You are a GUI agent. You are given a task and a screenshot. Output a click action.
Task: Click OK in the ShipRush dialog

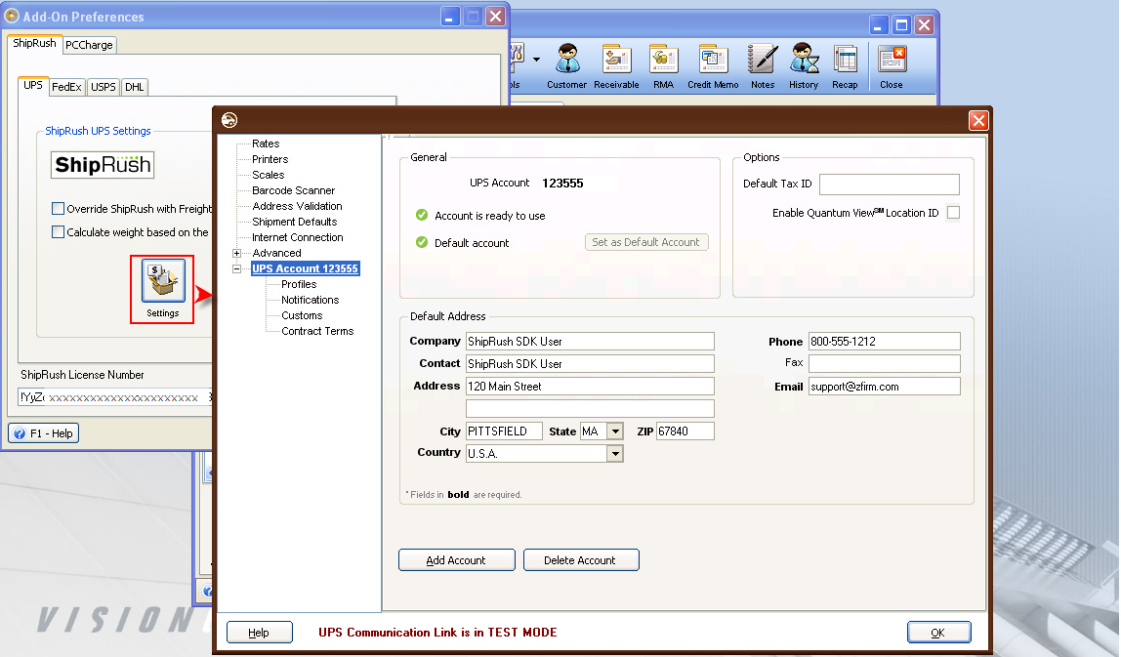coord(938,633)
